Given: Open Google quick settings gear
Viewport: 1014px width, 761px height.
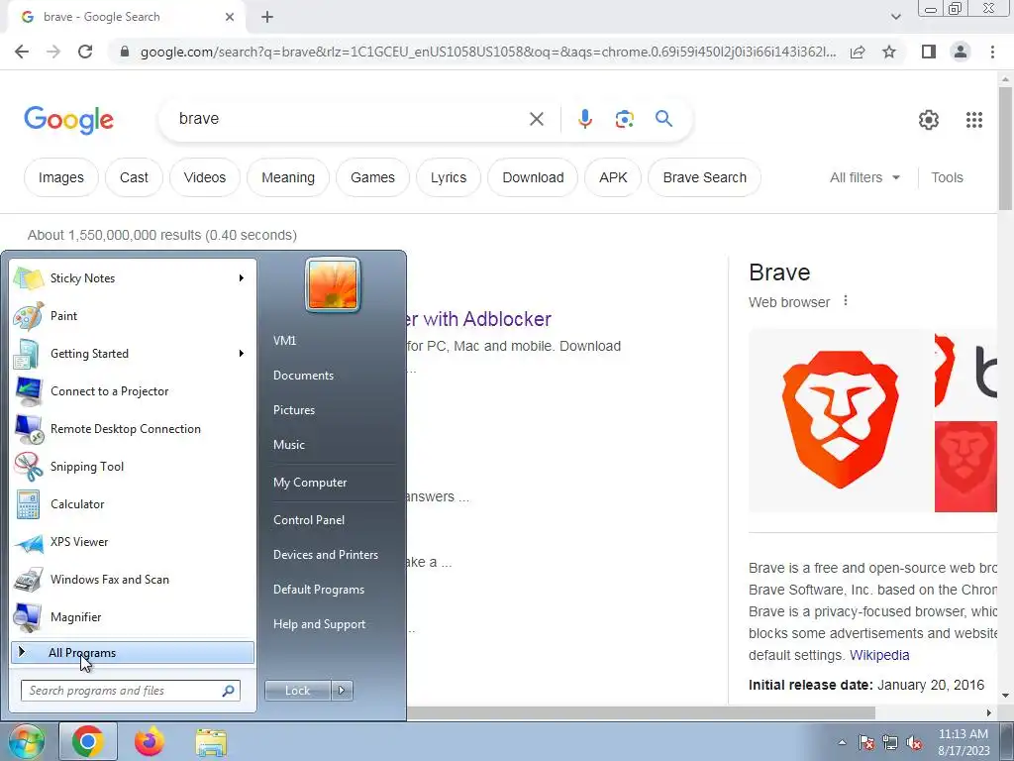Looking at the screenshot, I should click(929, 120).
